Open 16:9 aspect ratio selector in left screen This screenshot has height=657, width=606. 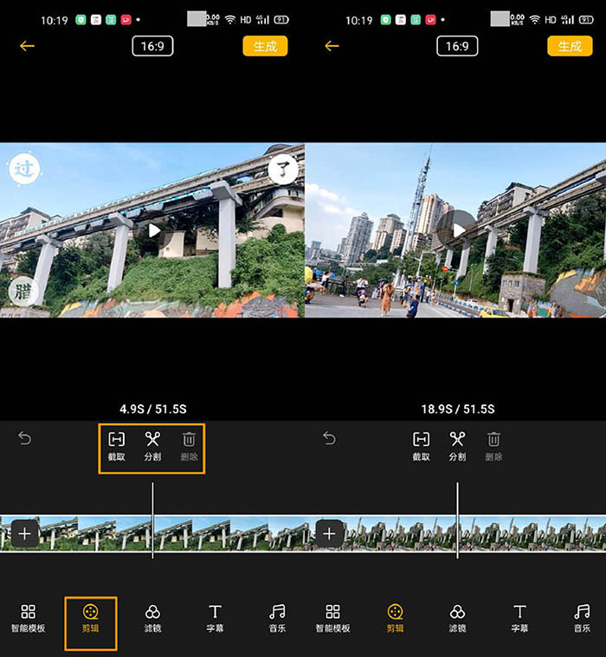point(152,46)
